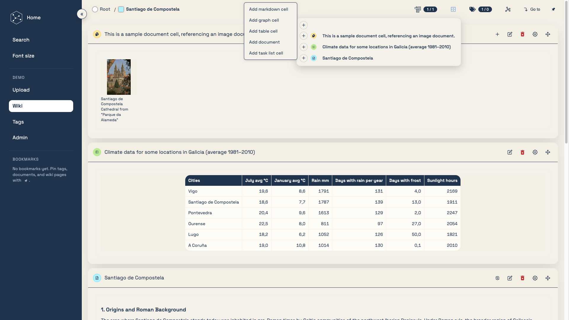The width and height of the screenshot is (569, 320).
Task: Click the light blue page checkbox in breadcrumb
Action: (121, 9)
